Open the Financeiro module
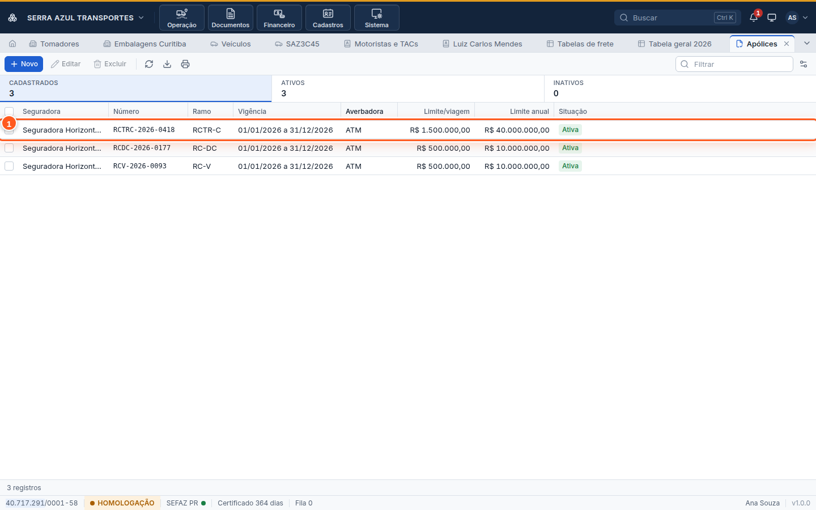 pos(279,18)
